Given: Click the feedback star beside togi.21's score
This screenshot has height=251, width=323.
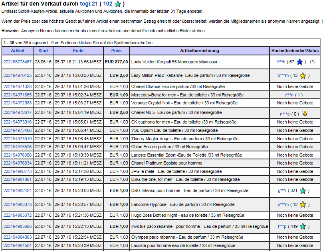Looking at the screenshot, I should pyautogui.click(x=118, y=4).
